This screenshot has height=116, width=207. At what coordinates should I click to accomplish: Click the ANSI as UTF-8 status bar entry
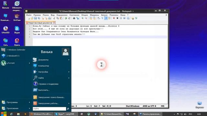pyautogui.click(x=149, y=106)
